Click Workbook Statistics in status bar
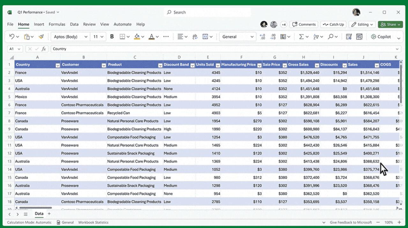 [93, 222]
